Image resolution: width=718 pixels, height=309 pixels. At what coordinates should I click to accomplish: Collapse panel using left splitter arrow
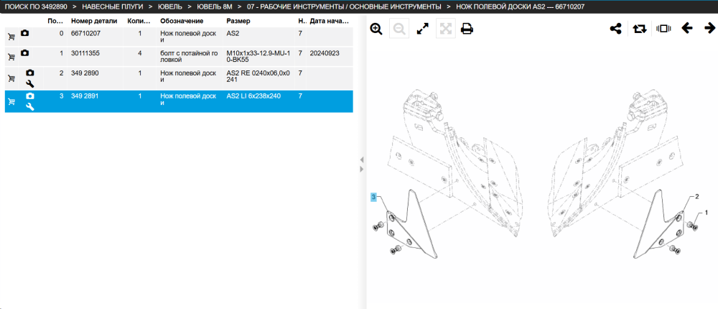pos(361,160)
